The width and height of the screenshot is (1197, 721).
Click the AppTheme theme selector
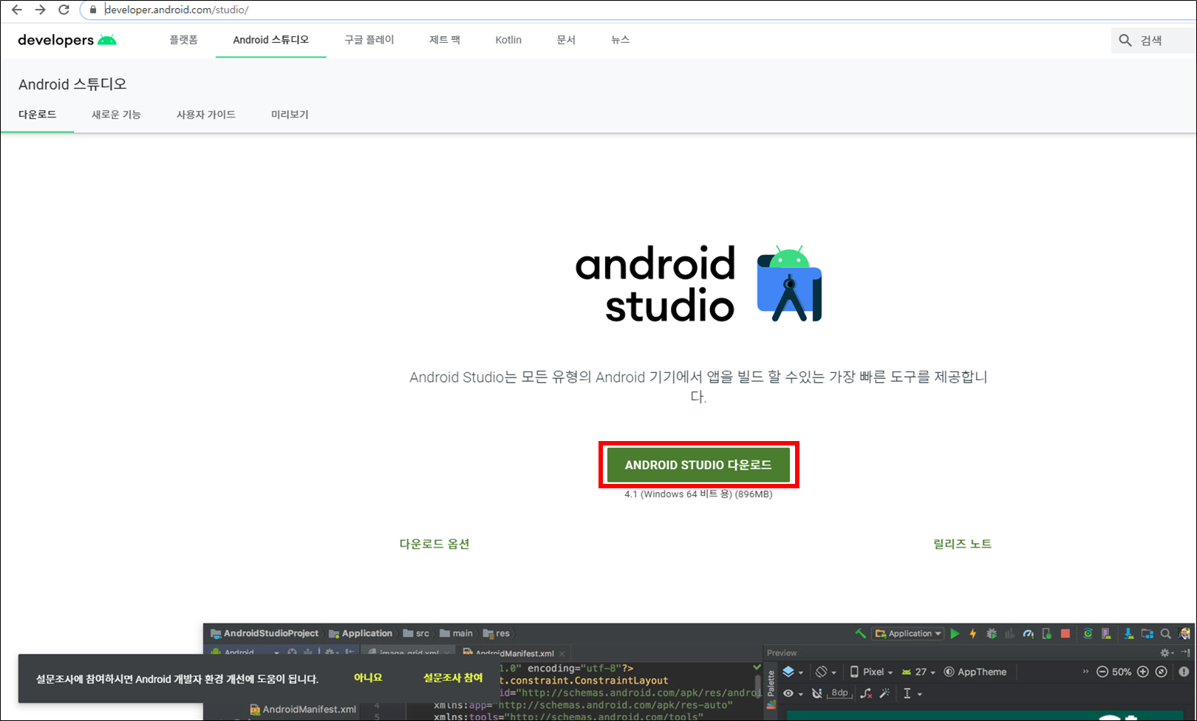[975, 672]
